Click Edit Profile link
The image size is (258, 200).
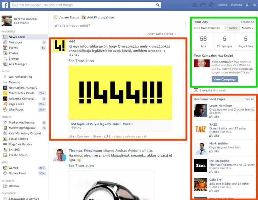point(21,23)
